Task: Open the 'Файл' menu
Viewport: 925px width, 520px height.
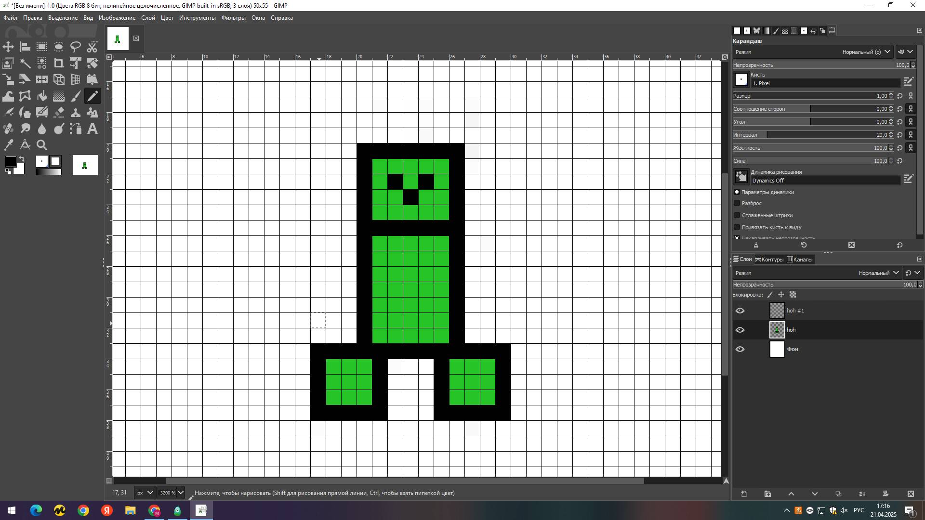Action: coord(10,18)
